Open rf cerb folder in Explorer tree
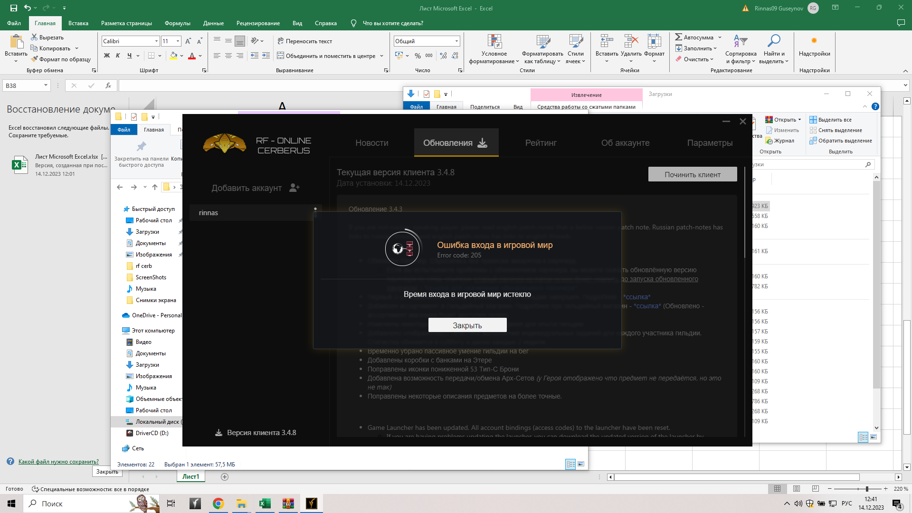912x513 pixels. point(143,266)
